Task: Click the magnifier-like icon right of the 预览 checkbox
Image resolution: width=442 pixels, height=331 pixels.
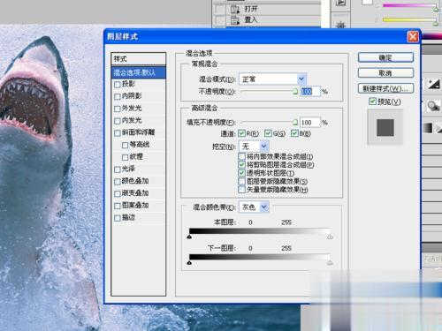Action: pos(434,106)
